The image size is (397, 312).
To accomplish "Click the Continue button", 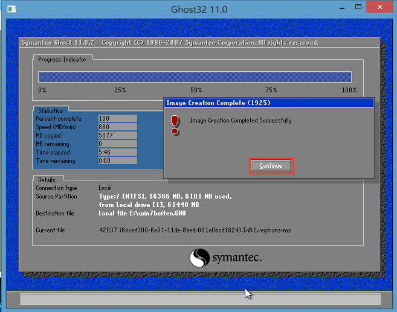I will [x=271, y=166].
